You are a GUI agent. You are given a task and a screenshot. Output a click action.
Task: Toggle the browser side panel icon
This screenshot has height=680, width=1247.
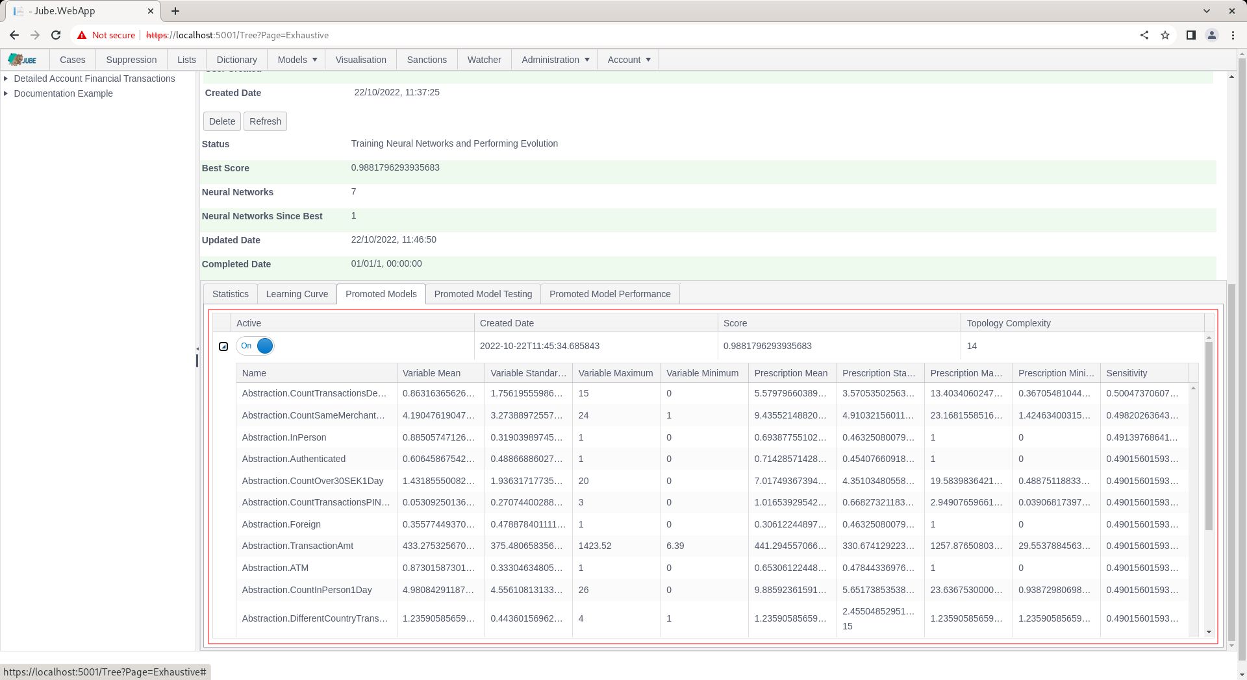coord(1191,35)
